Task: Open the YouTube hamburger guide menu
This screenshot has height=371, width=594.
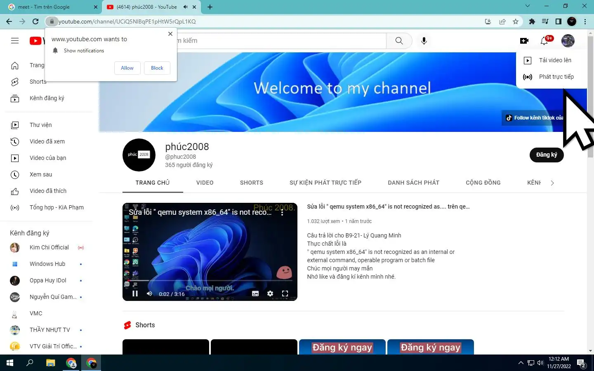Action: (15, 40)
